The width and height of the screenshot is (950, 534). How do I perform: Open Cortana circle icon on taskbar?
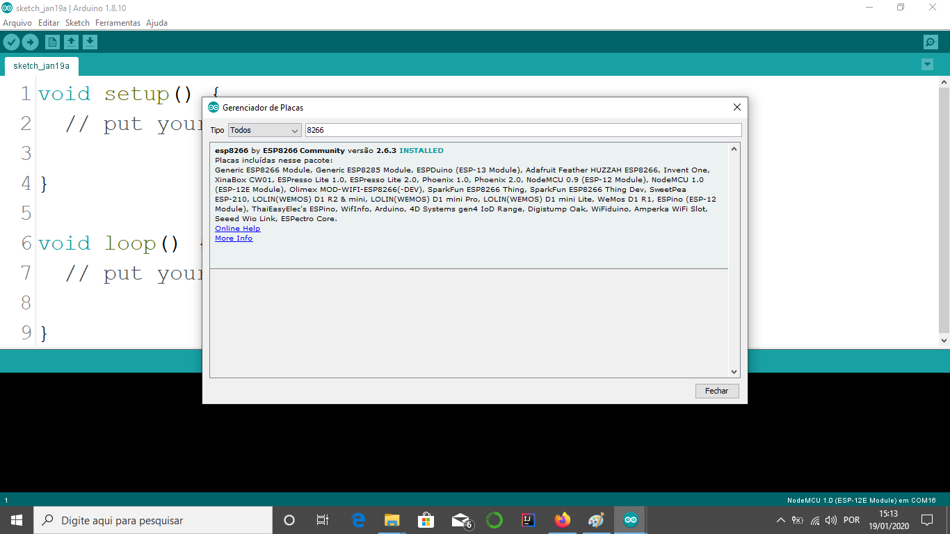pos(289,520)
